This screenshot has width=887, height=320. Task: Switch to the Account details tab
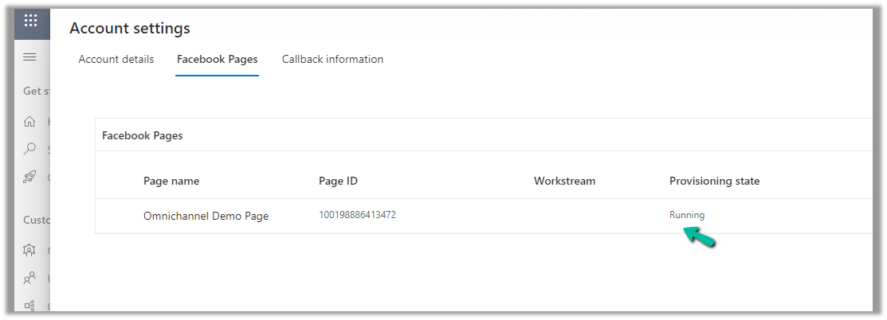pos(116,60)
